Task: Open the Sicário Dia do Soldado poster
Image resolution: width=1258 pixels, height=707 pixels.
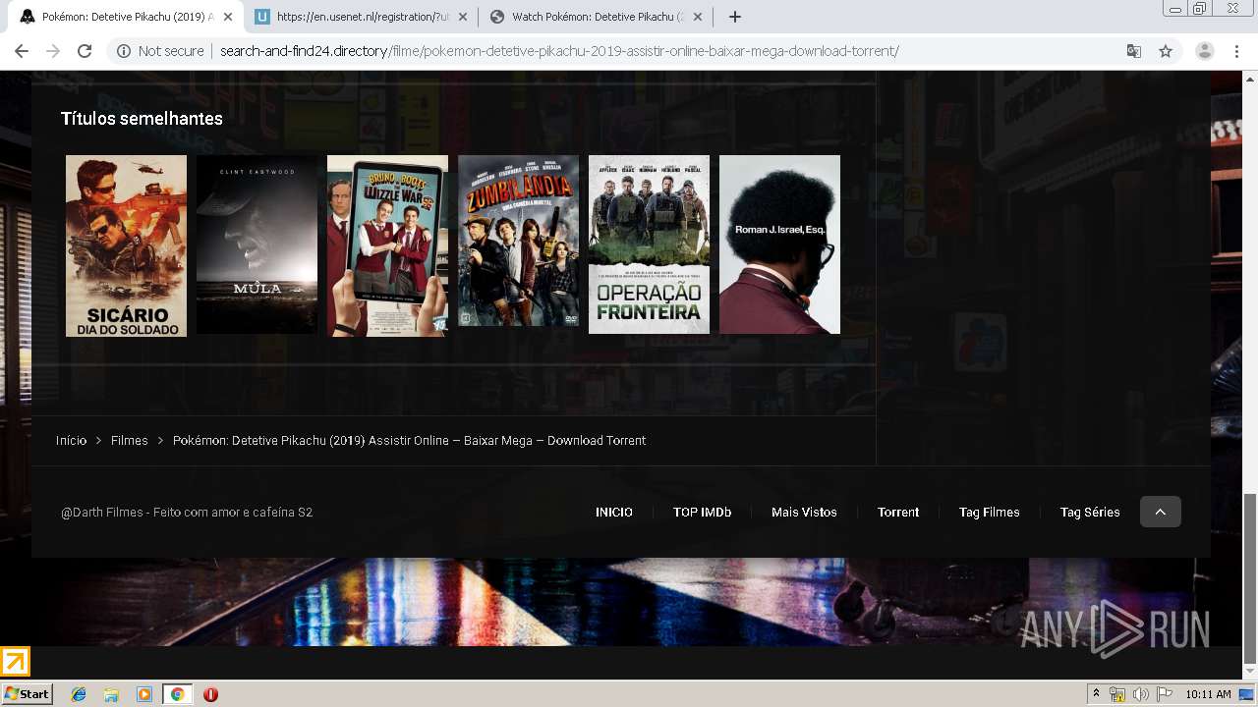Action: coord(126,245)
